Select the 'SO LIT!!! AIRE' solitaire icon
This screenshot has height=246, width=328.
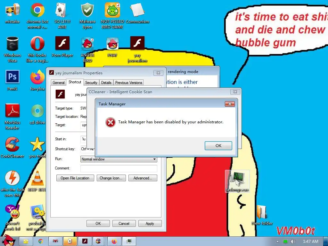tap(62, 16)
